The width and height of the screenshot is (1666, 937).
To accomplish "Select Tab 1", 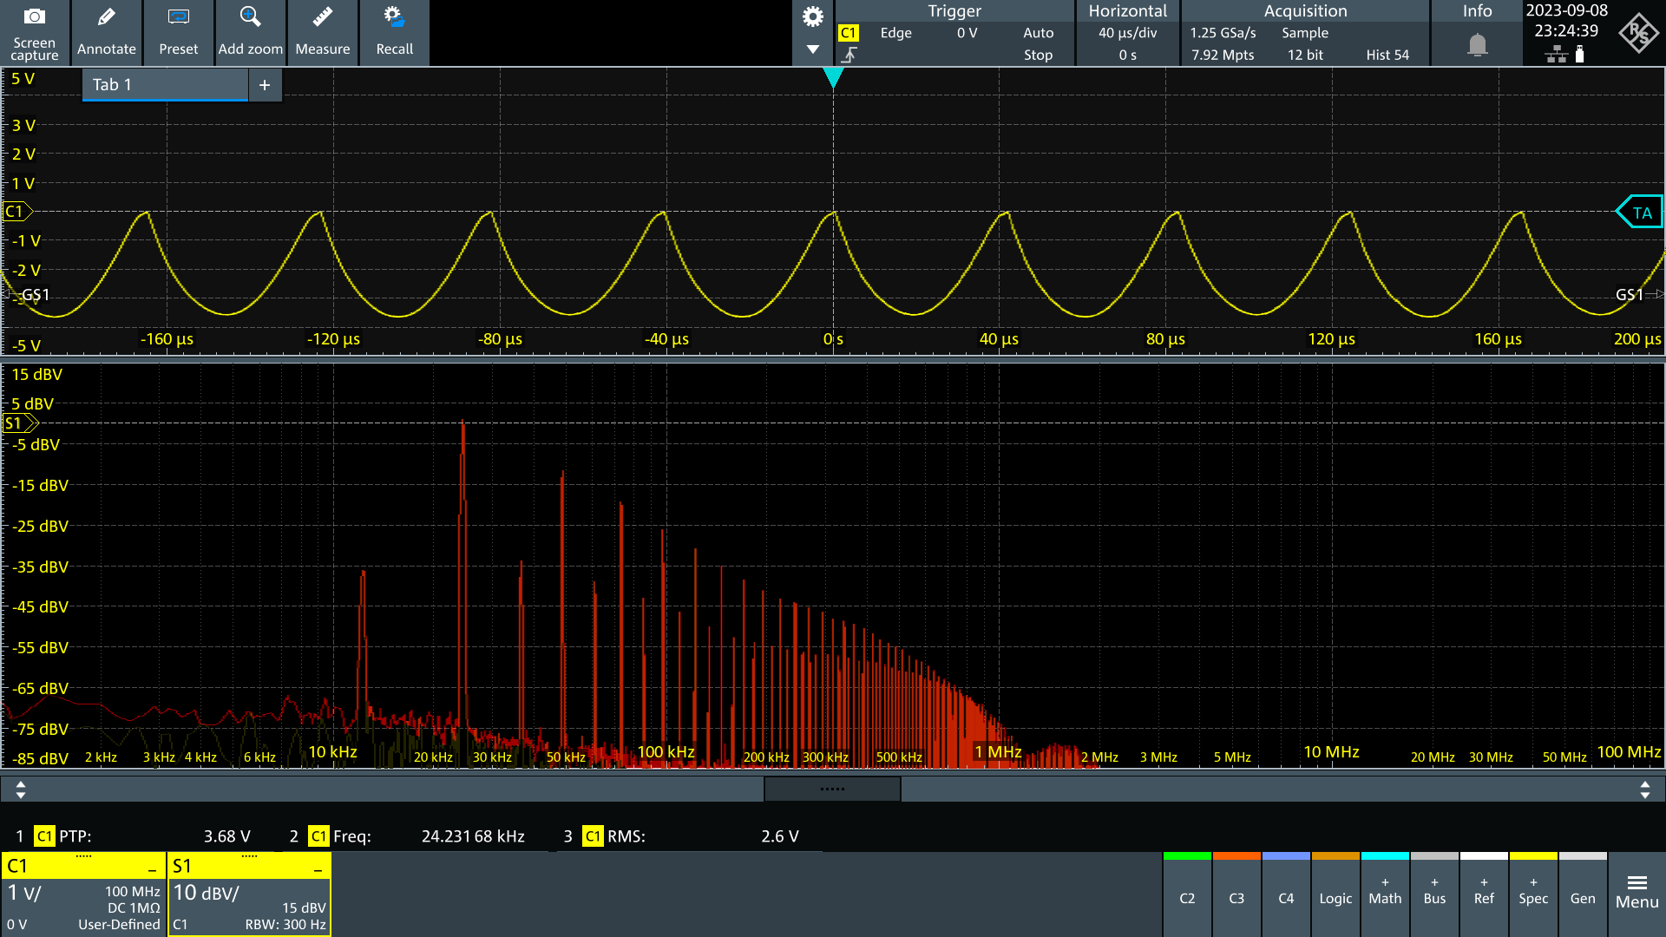I will click(165, 85).
